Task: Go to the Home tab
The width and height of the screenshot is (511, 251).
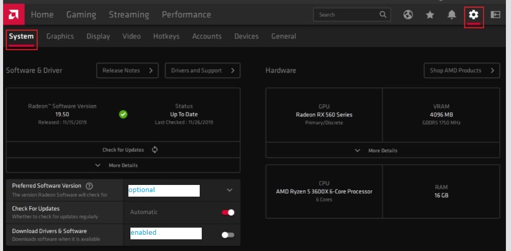Action: click(x=42, y=15)
